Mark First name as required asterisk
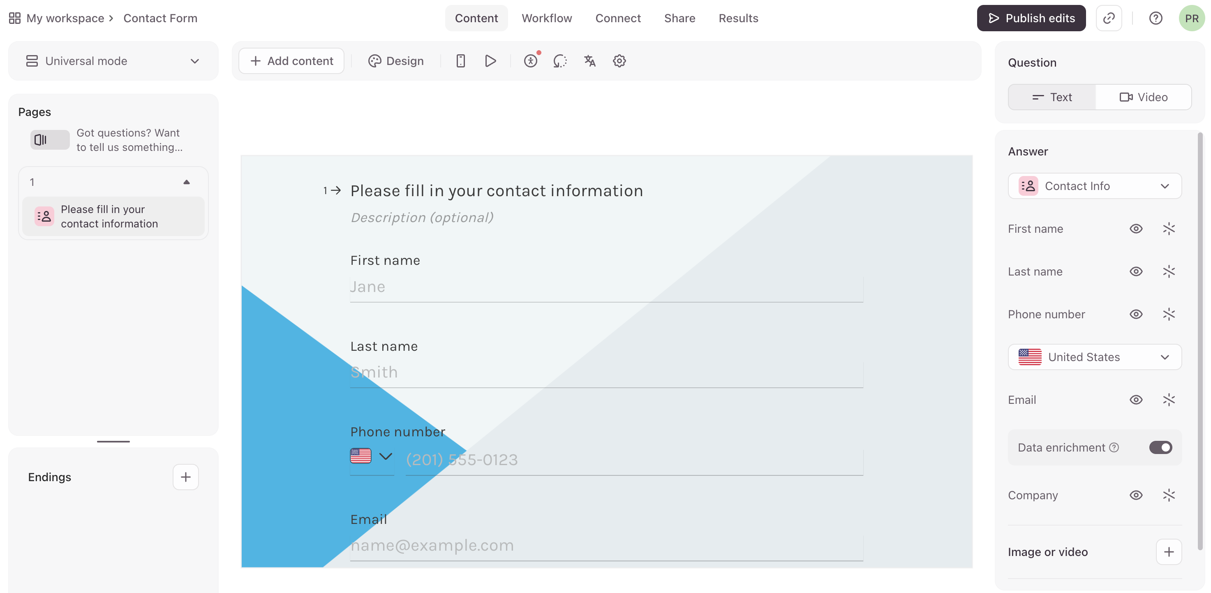1211x593 pixels. pyautogui.click(x=1168, y=229)
